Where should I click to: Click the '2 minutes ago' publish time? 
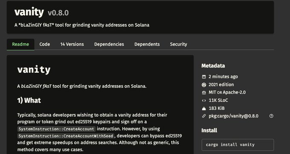coord(223,77)
